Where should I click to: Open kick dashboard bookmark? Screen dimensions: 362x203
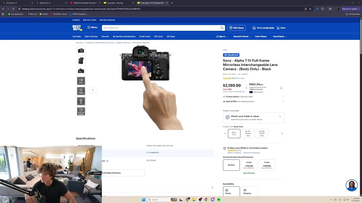[16, 14]
